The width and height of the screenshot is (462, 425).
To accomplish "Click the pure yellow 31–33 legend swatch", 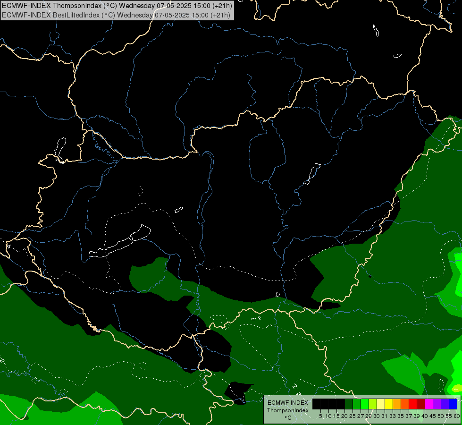I will tap(389, 404).
